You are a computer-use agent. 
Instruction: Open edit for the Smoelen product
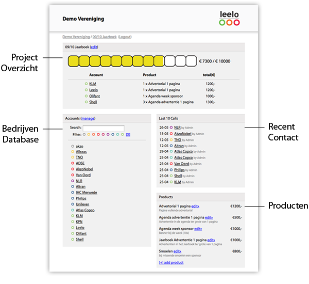[x=181, y=251]
